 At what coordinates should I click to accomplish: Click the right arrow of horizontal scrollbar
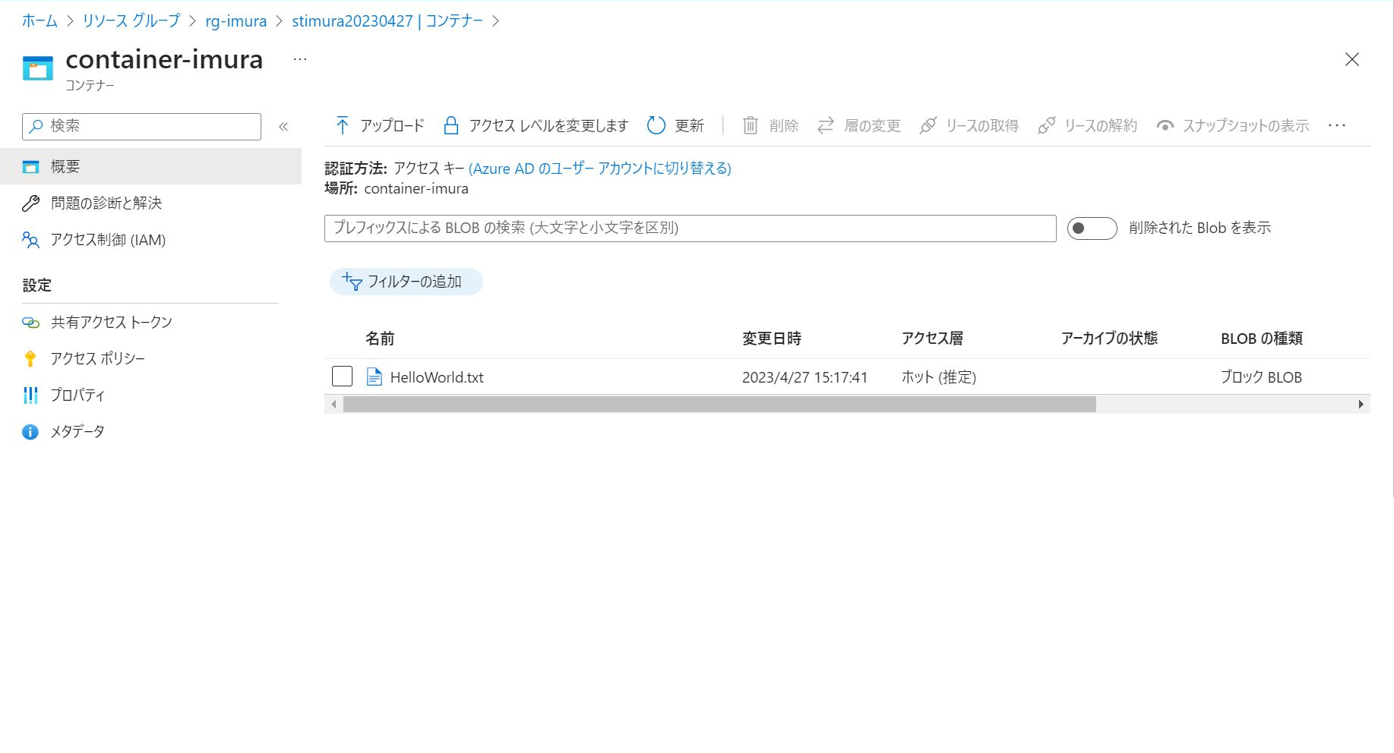pos(1361,405)
